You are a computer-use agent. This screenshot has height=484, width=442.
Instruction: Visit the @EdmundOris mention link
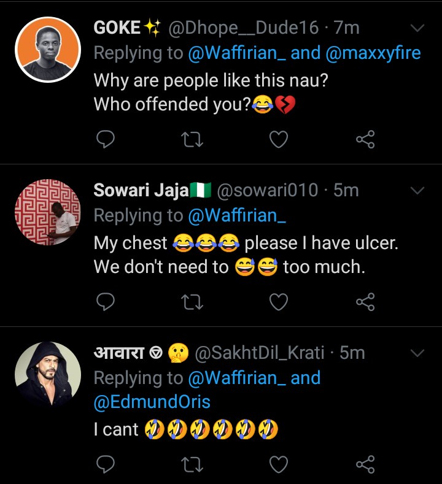(152, 402)
